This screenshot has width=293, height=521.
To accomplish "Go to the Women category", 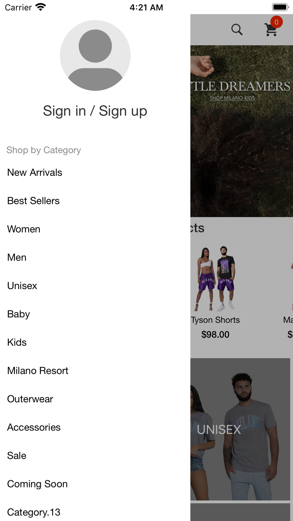I will [24, 229].
